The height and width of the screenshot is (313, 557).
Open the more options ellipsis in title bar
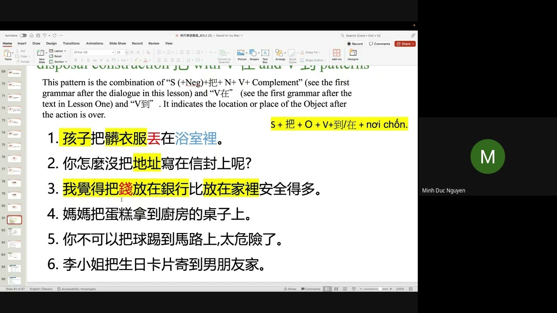click(61, 36)
